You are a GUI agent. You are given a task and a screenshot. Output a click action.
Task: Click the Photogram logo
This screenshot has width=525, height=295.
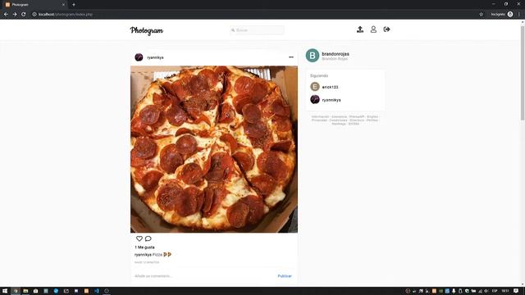point(147,30)
